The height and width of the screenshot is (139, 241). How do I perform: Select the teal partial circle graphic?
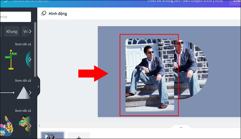pyautogui.click(x=28, y=59)
